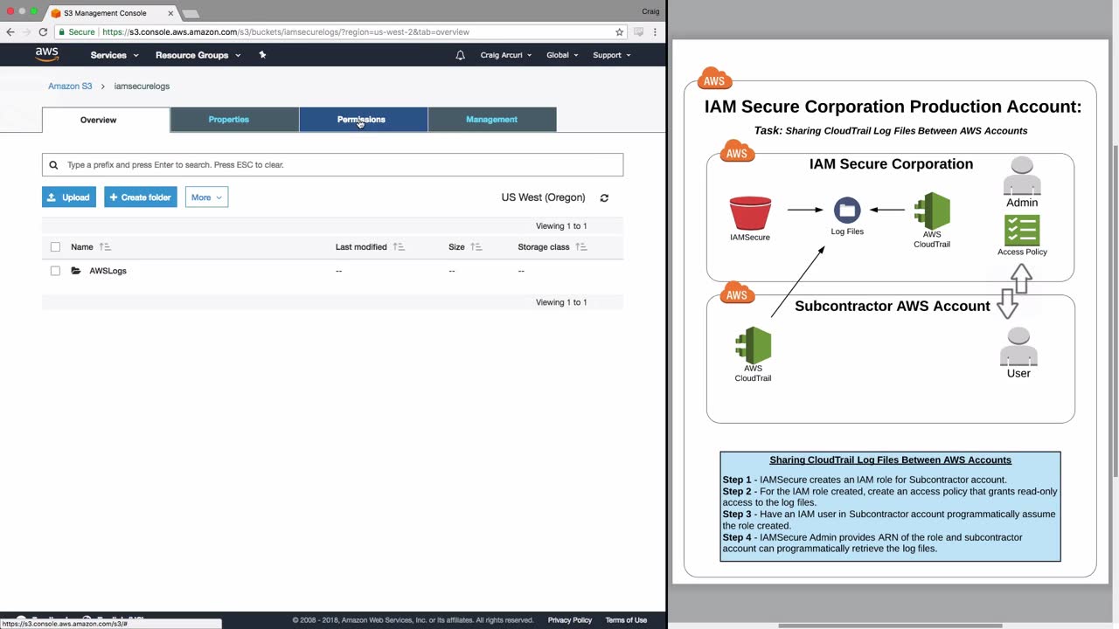Sort by Name using the sort icon
Image resolution: width=1119 pixels, height=629 pixels.
point(105,247)
